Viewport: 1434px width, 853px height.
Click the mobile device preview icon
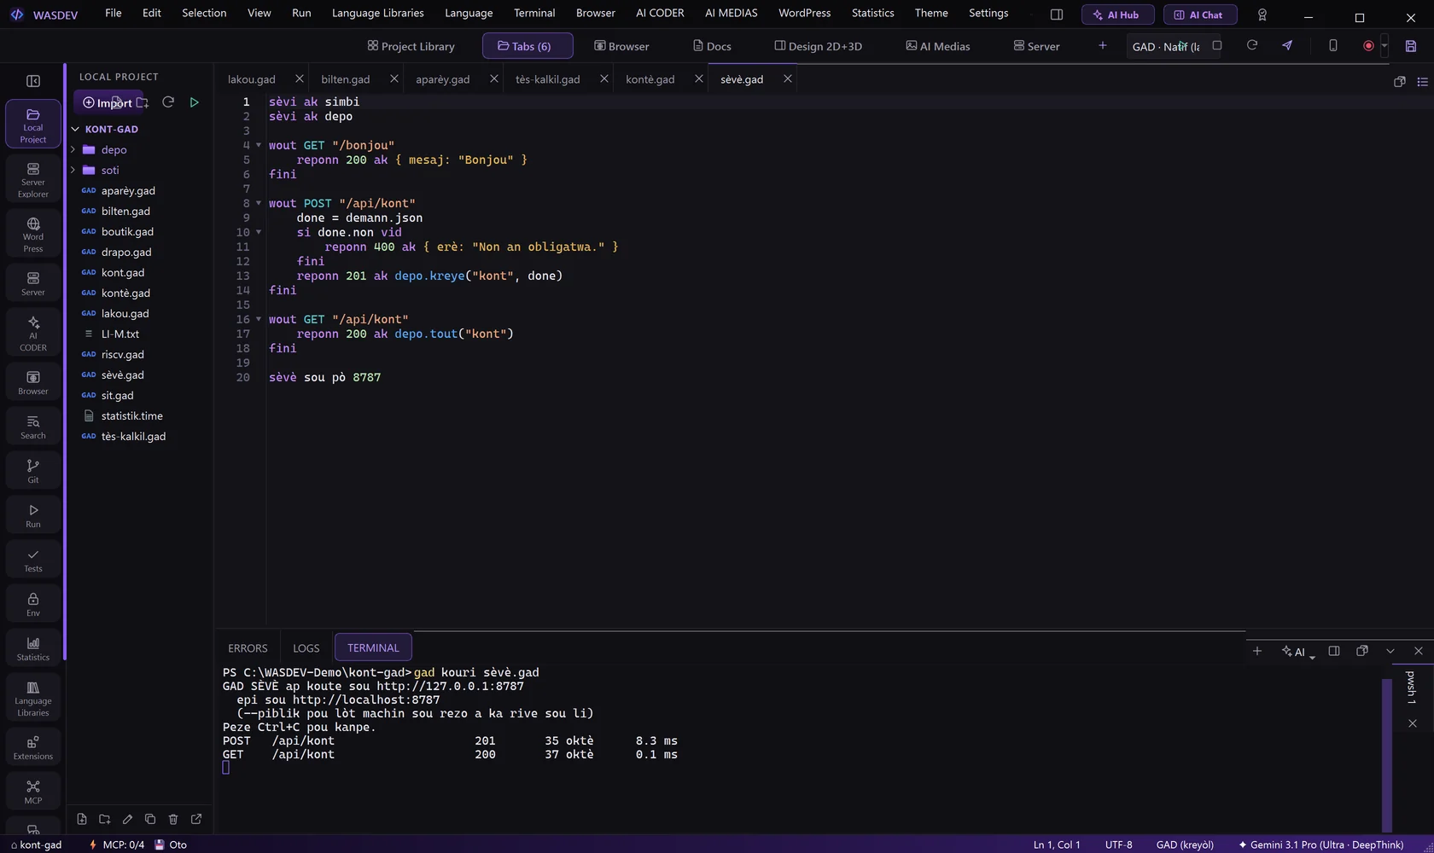coord(1332,45)
